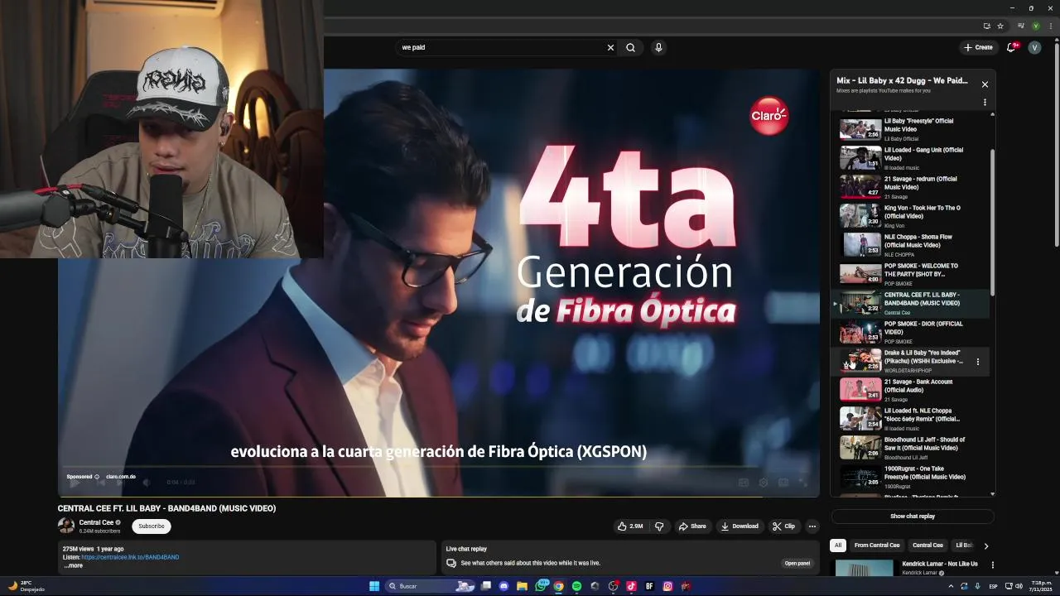The width and height of the screenshot is (1060, 596).
Task: Open the Chrome profile avatar
Action: click(x=1035, y=26)
